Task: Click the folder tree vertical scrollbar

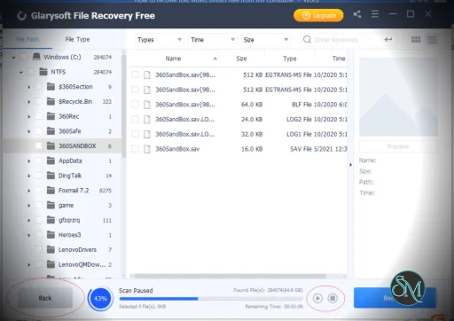Action: point(124,105)
